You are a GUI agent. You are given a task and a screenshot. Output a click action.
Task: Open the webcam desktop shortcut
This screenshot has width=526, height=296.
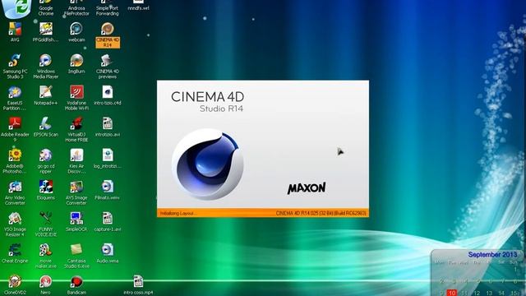tap(76, 32)
